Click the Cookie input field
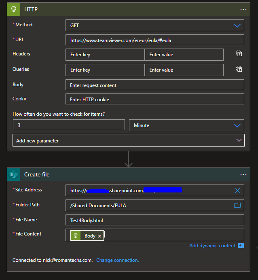The image size is (258, 280). [155, 99]
